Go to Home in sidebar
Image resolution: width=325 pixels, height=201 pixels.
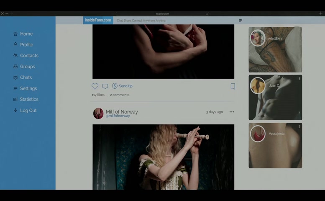15,34
